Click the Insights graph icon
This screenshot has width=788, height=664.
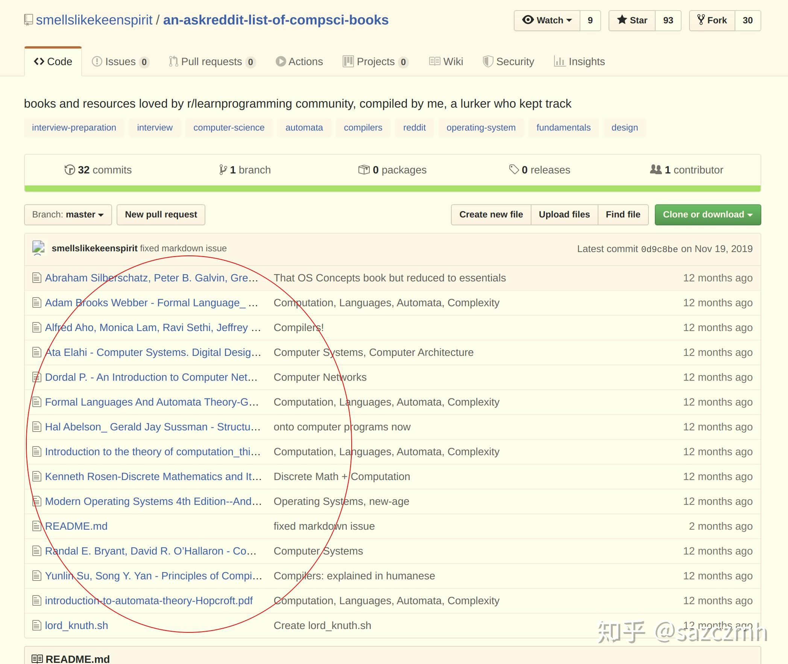(x=560, y=61)
